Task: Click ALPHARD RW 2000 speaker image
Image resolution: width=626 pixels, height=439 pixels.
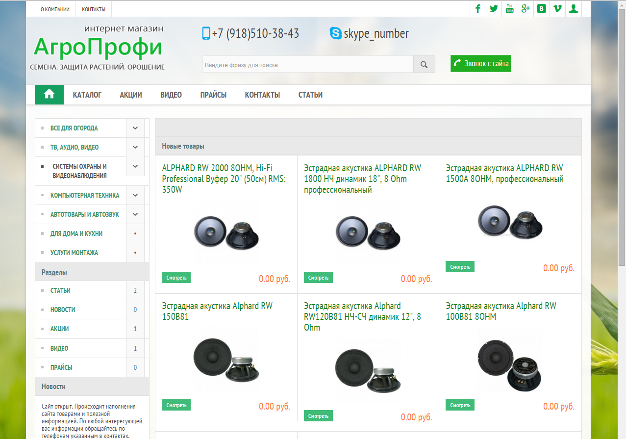Action: [226, 233]
